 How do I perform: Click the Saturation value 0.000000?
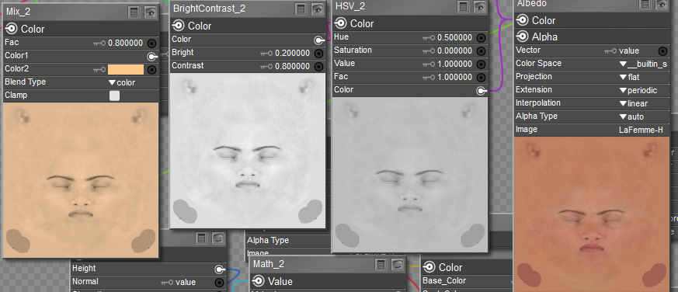pyautogui.click(x=455, y=51)
